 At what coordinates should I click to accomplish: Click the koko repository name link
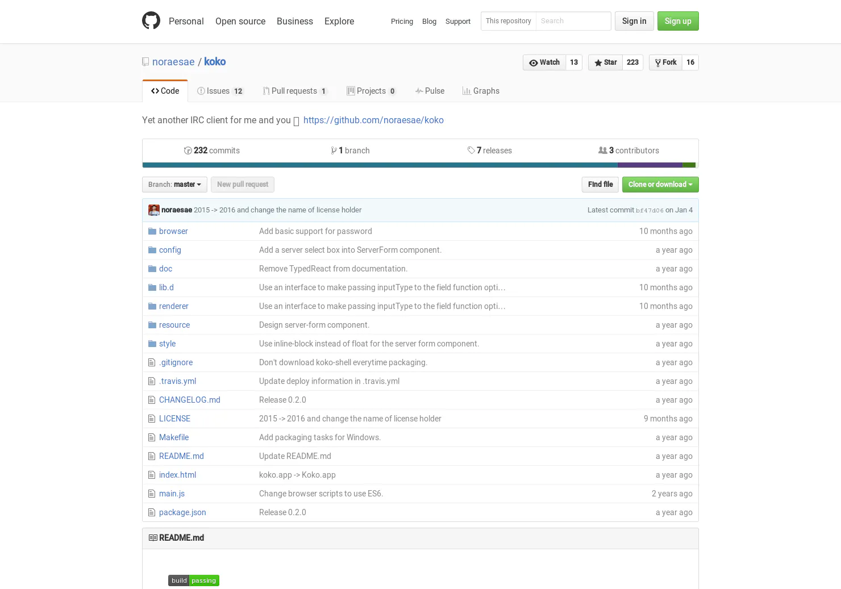tap(215, 62)
